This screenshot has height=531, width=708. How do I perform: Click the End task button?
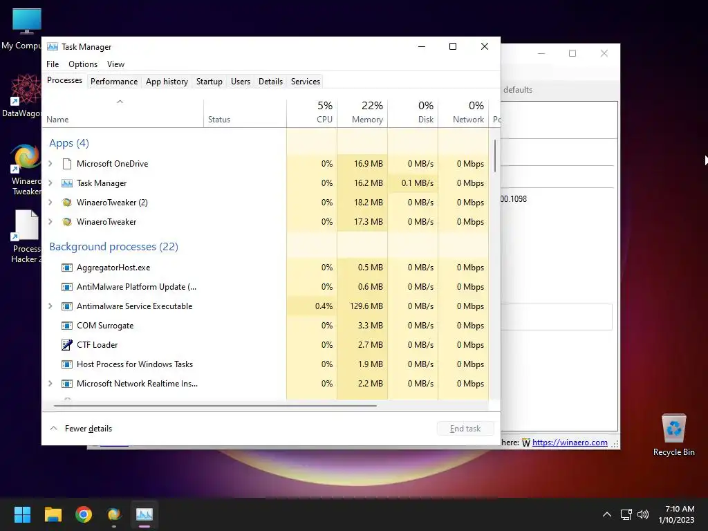(x=465, y=429)
